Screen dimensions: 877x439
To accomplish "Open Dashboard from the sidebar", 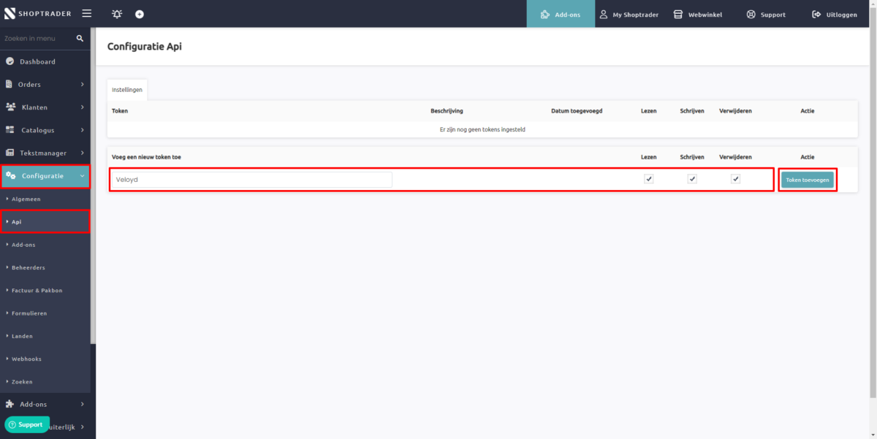I will click(x=37, y=61).
